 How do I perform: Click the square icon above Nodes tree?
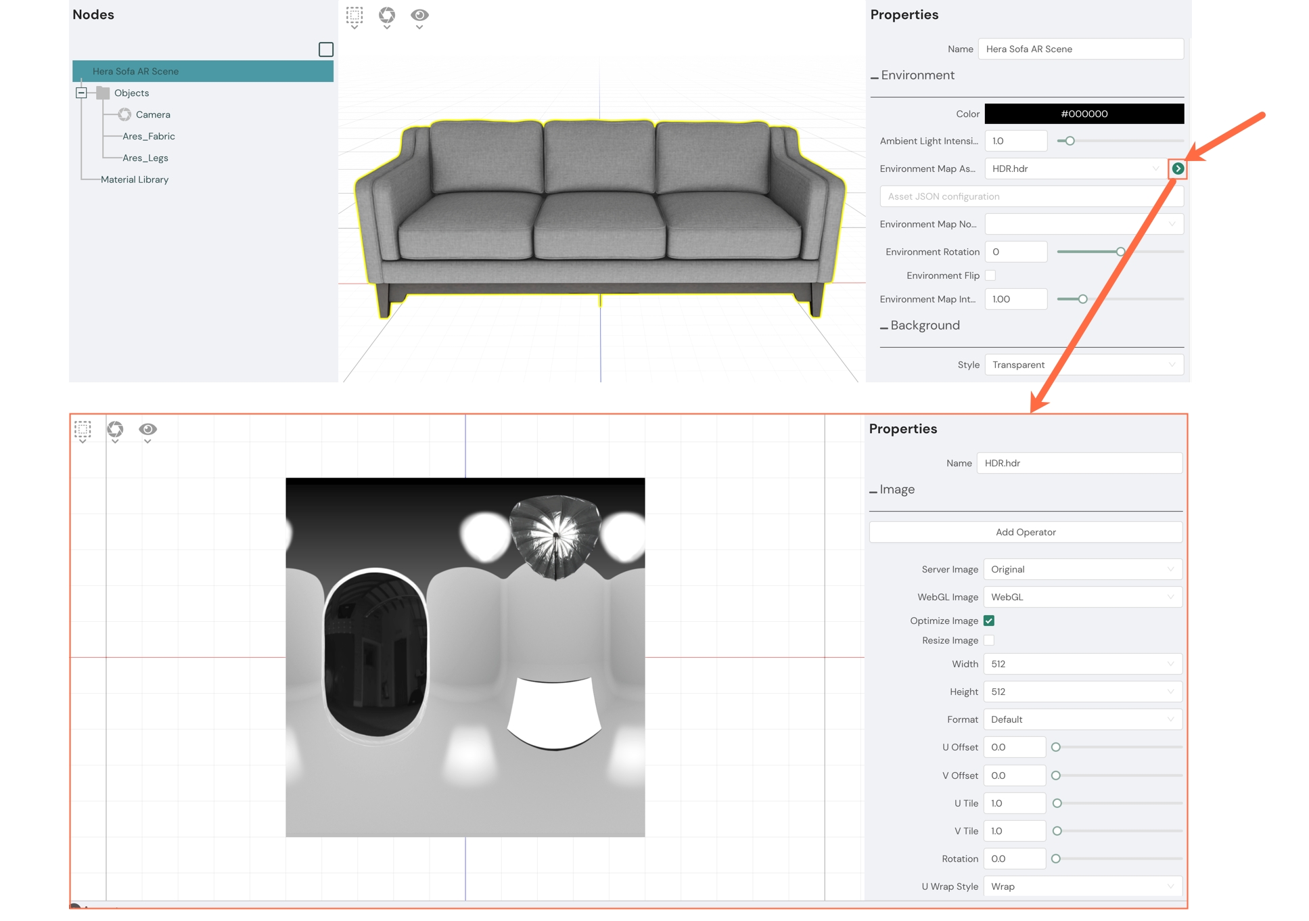[326, 49]
